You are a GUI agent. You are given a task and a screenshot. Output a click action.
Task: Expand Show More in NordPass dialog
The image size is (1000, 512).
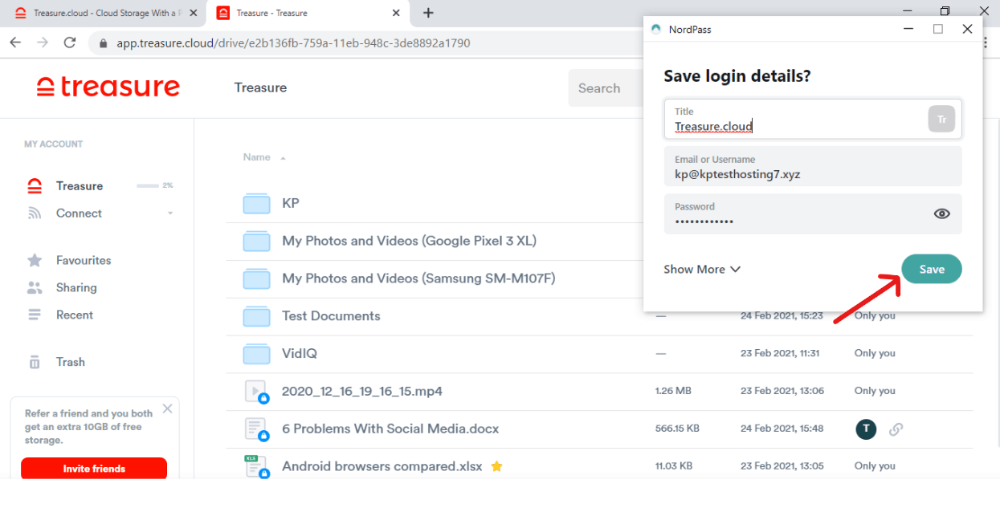[701, 270]
